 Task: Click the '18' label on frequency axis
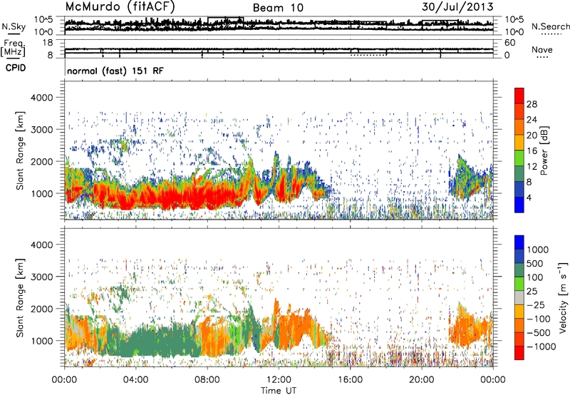(48, 43)
